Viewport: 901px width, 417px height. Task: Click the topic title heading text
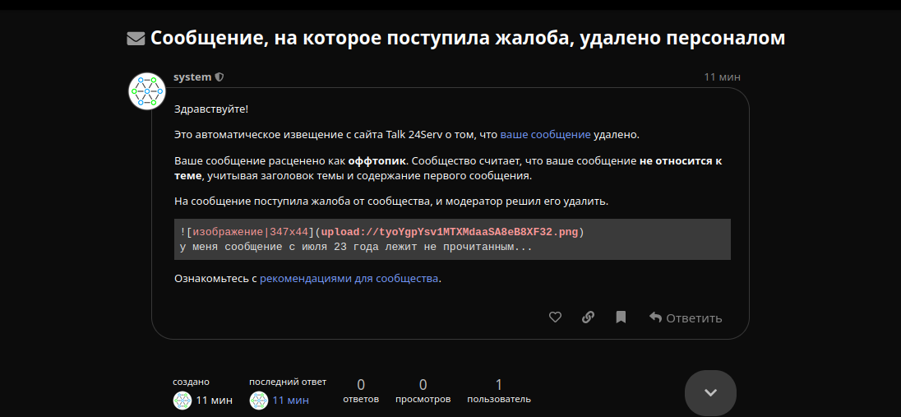467,38
